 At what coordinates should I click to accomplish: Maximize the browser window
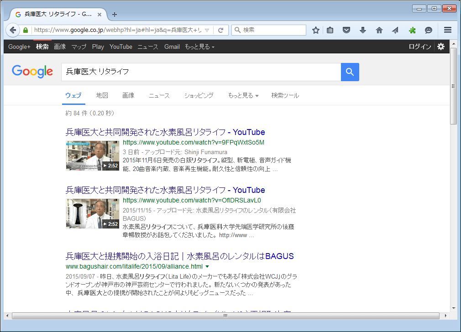(434, 9)
